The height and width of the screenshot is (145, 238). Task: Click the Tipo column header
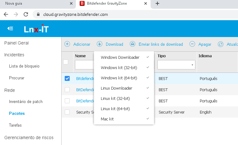(x=161, y=56)
